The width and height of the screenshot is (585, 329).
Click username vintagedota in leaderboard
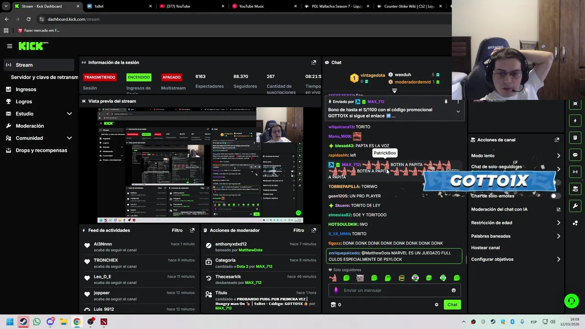point(372,75)
